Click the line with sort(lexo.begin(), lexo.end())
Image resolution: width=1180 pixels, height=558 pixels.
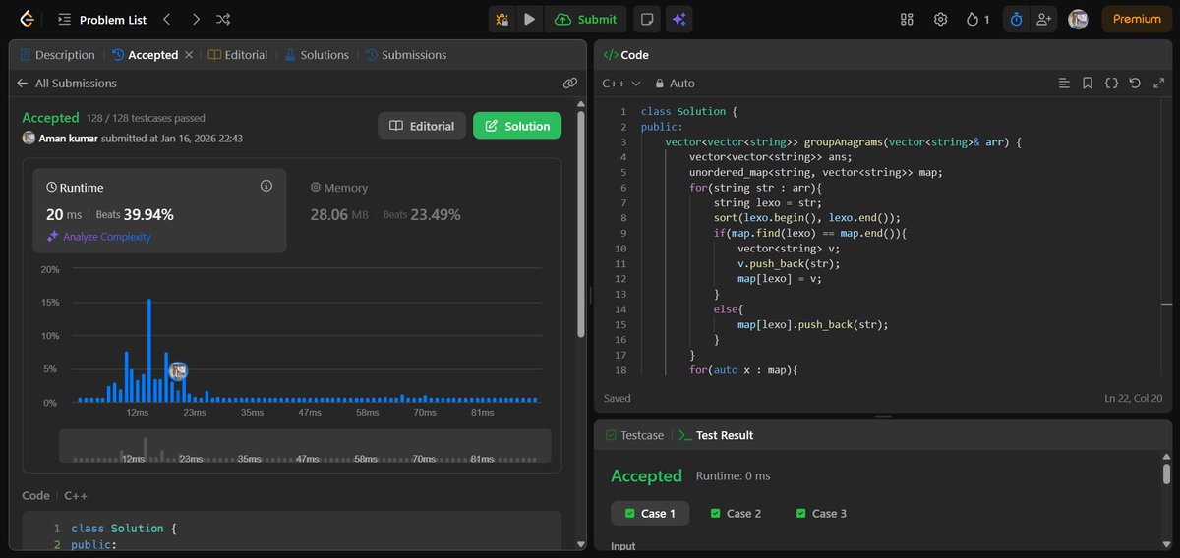806,218
